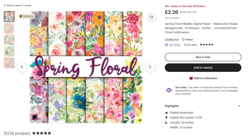Select the fourth product thumbnail
The height and width of the screenshot is (136, 249).
(x=9, y=51)
